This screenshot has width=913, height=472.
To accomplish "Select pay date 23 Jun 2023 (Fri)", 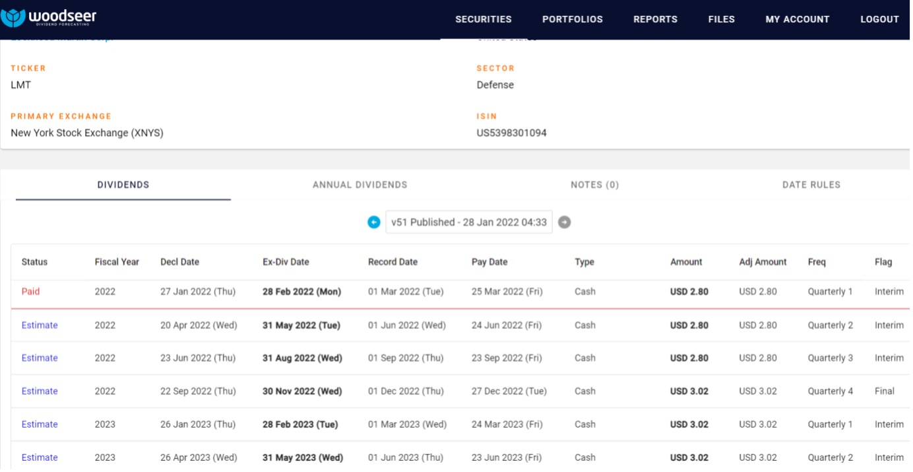I will [x=507, y=457].
